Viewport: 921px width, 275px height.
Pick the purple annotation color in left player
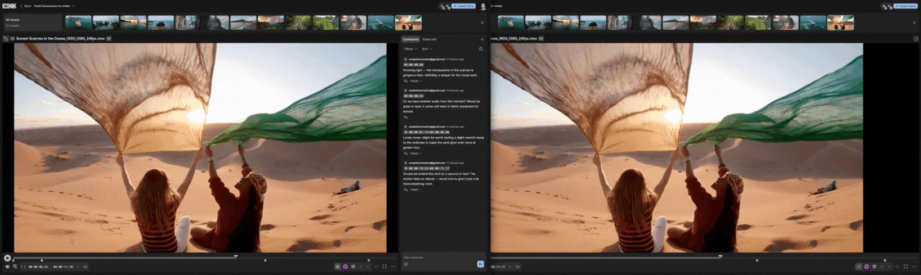[x=346, y=267]
